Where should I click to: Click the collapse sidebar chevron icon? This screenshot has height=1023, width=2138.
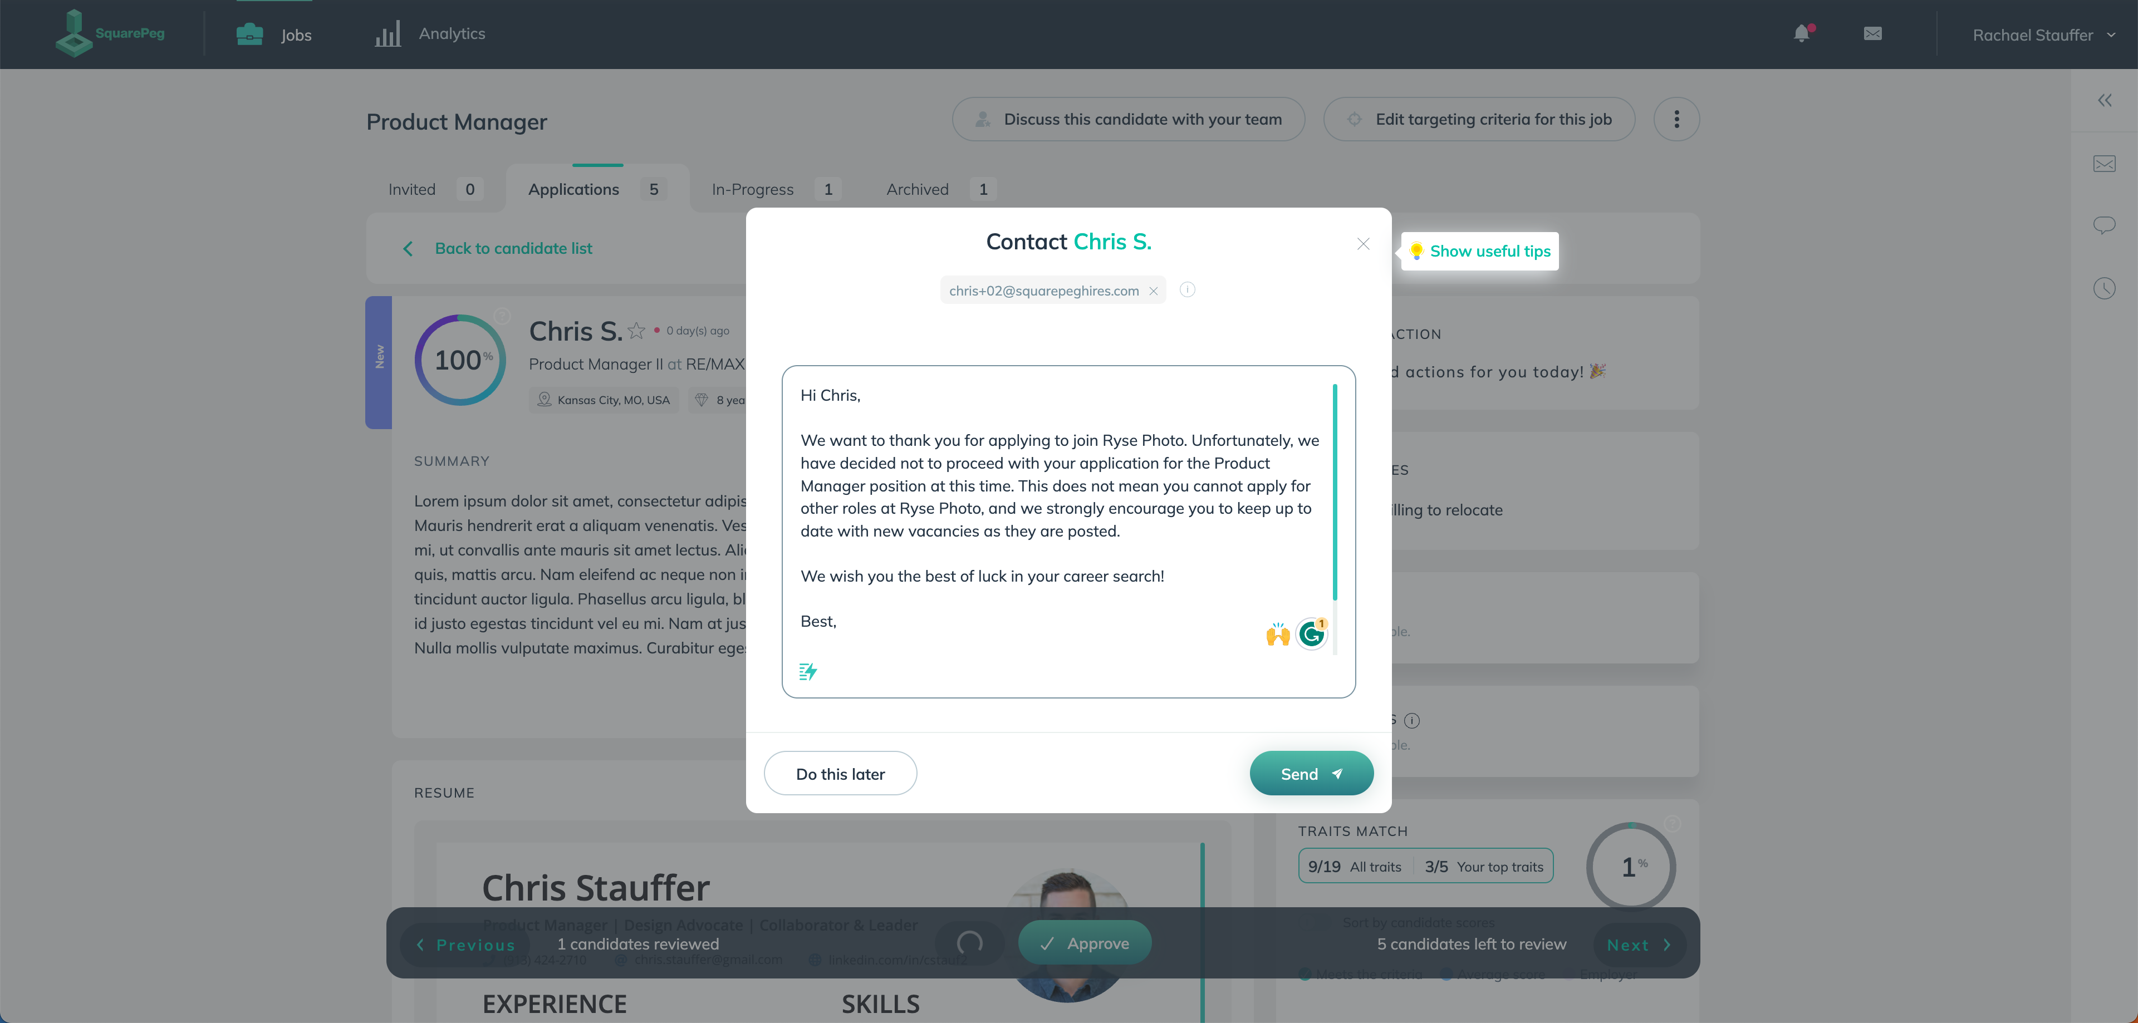click(x=2104, y=100)
